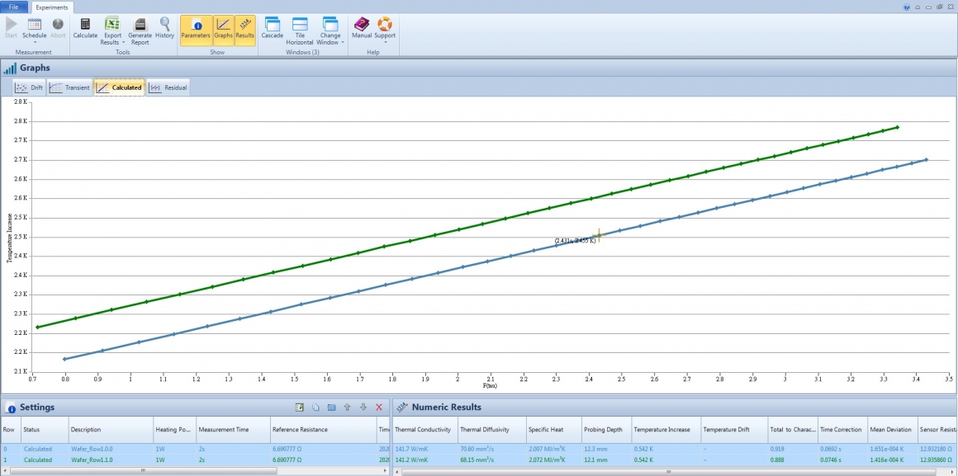Expand the Change Window dropdown
The image size is (958, 476).
point(330,31)
